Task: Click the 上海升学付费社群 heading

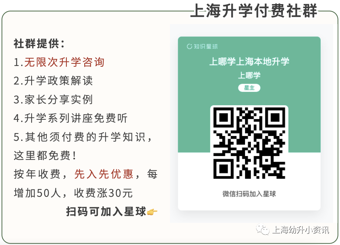Action: tap(254, 10)
